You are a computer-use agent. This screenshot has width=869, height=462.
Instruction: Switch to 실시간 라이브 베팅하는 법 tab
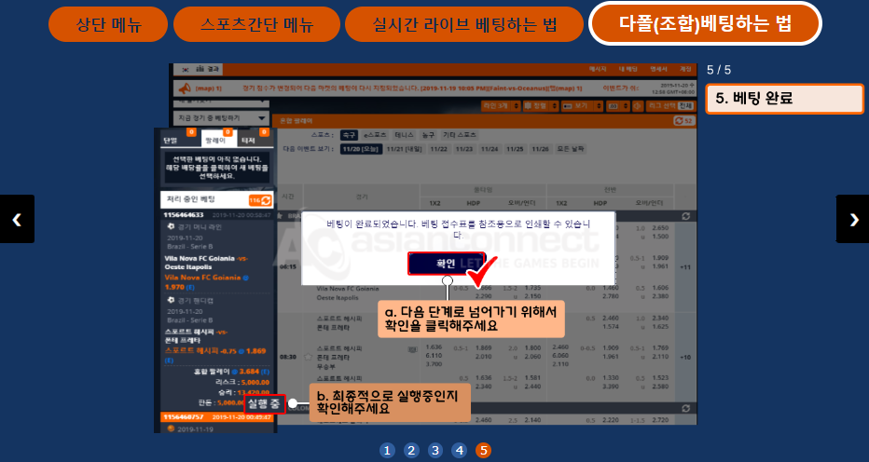tap(464, 24)
